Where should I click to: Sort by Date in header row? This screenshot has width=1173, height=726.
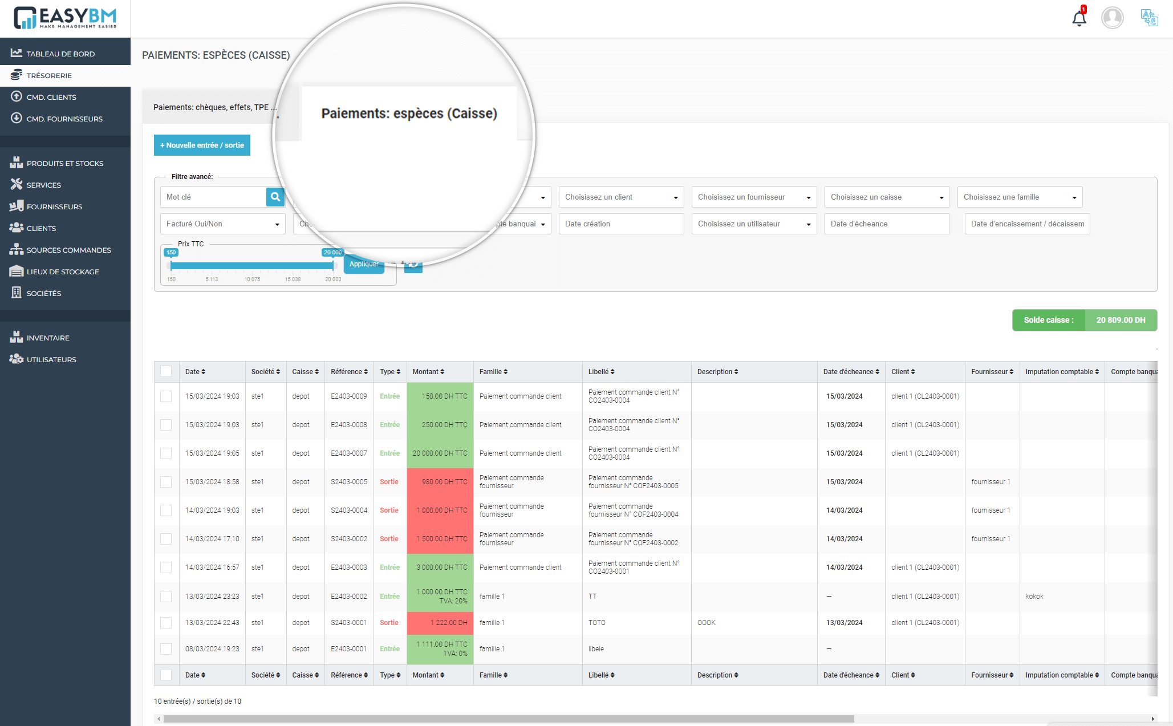click(x=195, y=372)
